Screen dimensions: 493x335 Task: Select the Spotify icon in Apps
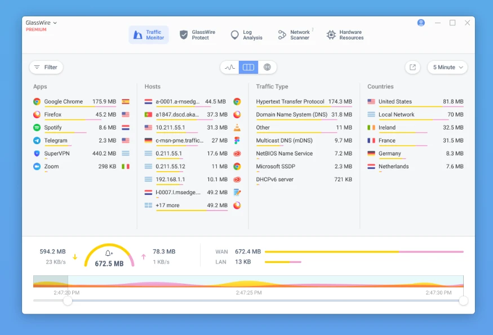(37, 127)
